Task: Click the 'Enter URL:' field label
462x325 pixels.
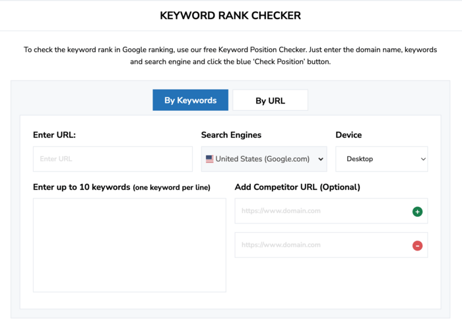Action: [54, 135]
